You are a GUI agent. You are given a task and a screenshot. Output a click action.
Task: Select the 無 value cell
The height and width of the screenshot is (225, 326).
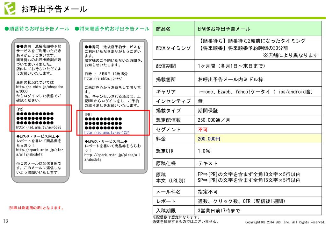point(258,101)
